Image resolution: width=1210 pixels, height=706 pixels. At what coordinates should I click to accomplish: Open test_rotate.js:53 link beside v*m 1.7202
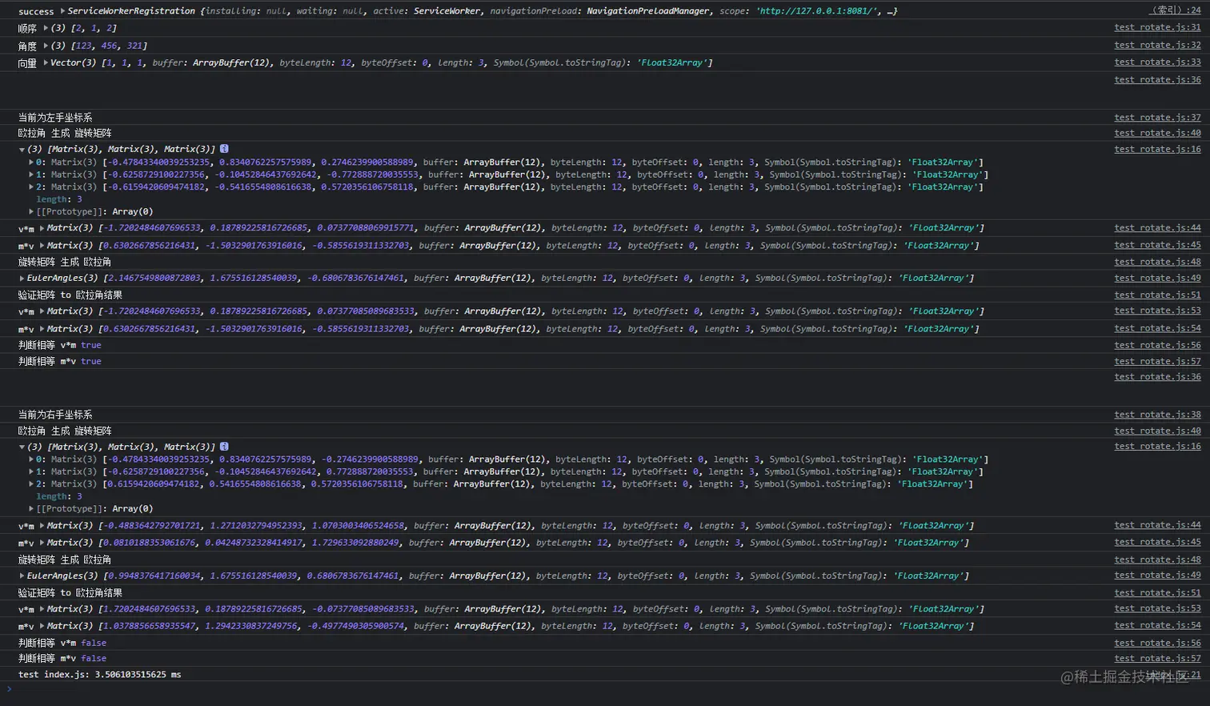coord(1157,608)
